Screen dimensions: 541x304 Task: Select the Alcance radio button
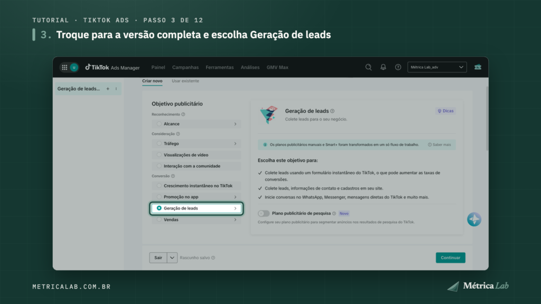tap(159, 123)
